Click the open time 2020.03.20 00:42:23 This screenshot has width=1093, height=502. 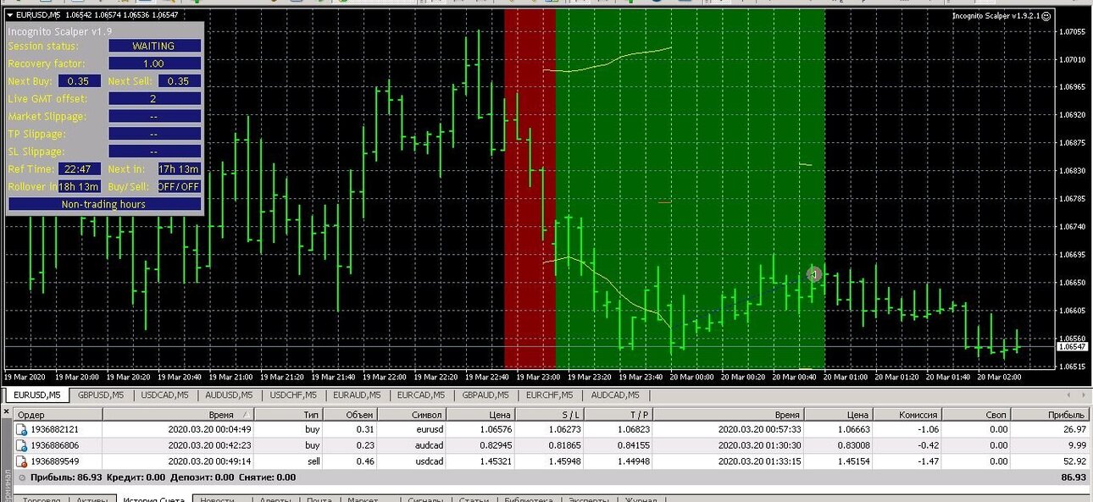[x=209, y=445]
